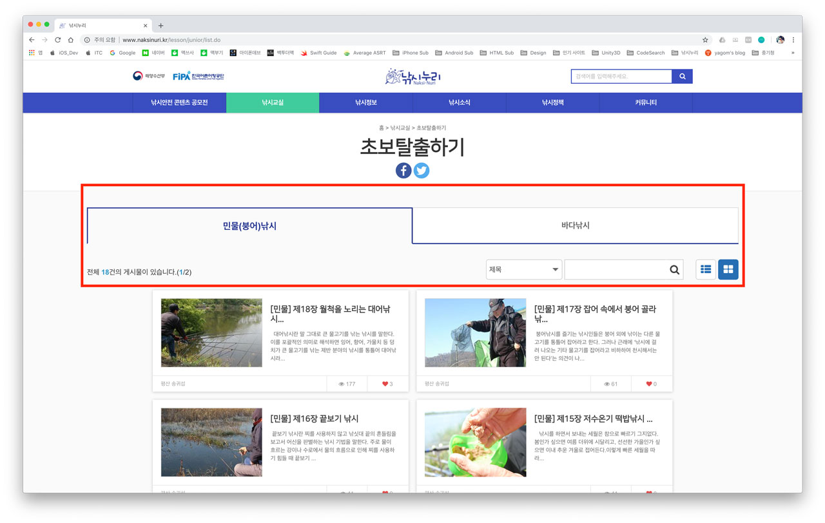The height and width of the screenshot is (523, 825).
Task: Switch to grid view of posts
Action: point(728,269)
